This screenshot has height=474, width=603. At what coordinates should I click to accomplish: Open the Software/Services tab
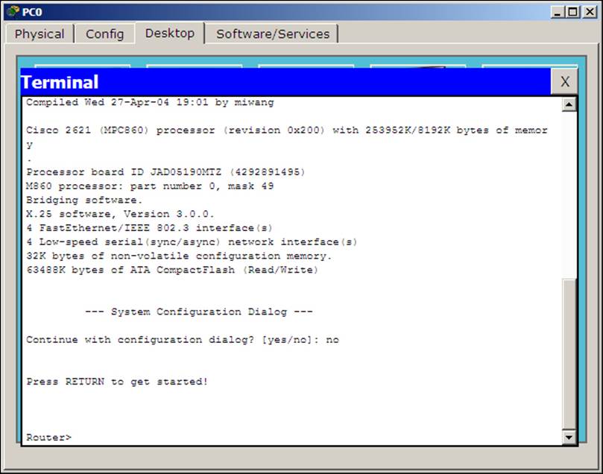pos(273,34)
